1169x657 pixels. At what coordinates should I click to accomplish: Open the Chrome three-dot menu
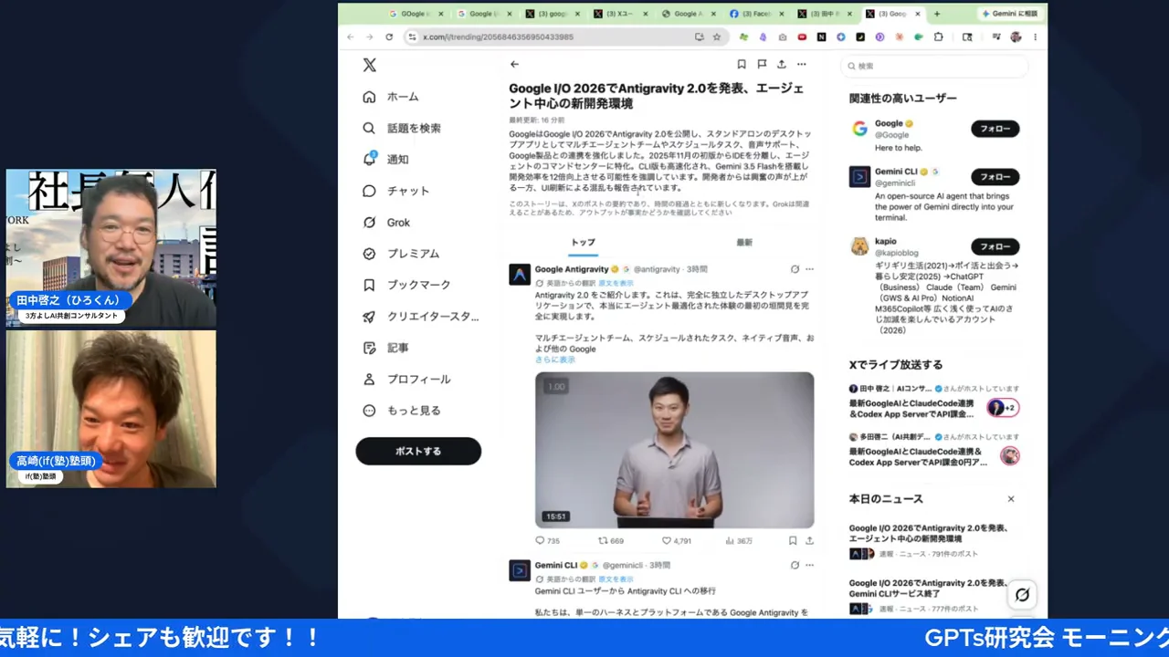tap(1035, 36)
